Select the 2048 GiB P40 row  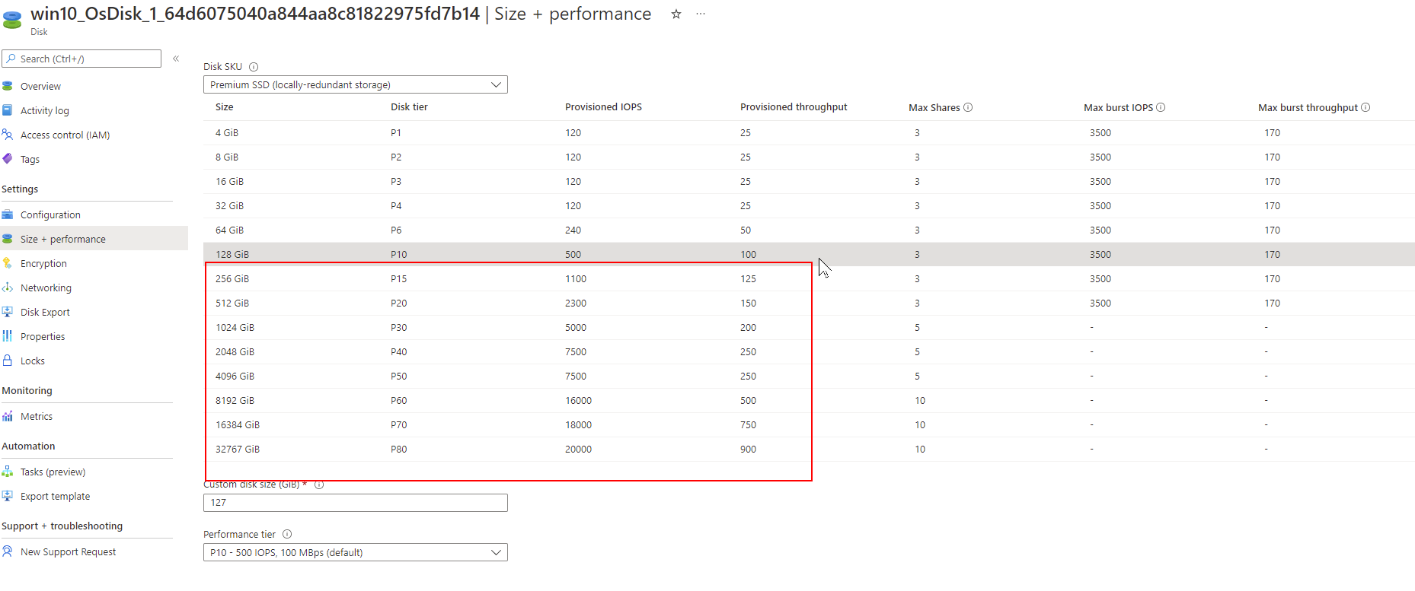(809, 351)
